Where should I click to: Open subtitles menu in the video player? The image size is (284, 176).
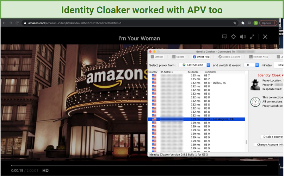point(224,37)
